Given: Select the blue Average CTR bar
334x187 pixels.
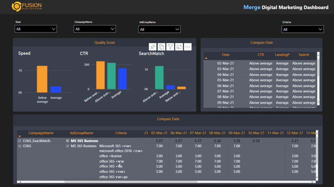Looking at the screenshot, I should point(123,78).
